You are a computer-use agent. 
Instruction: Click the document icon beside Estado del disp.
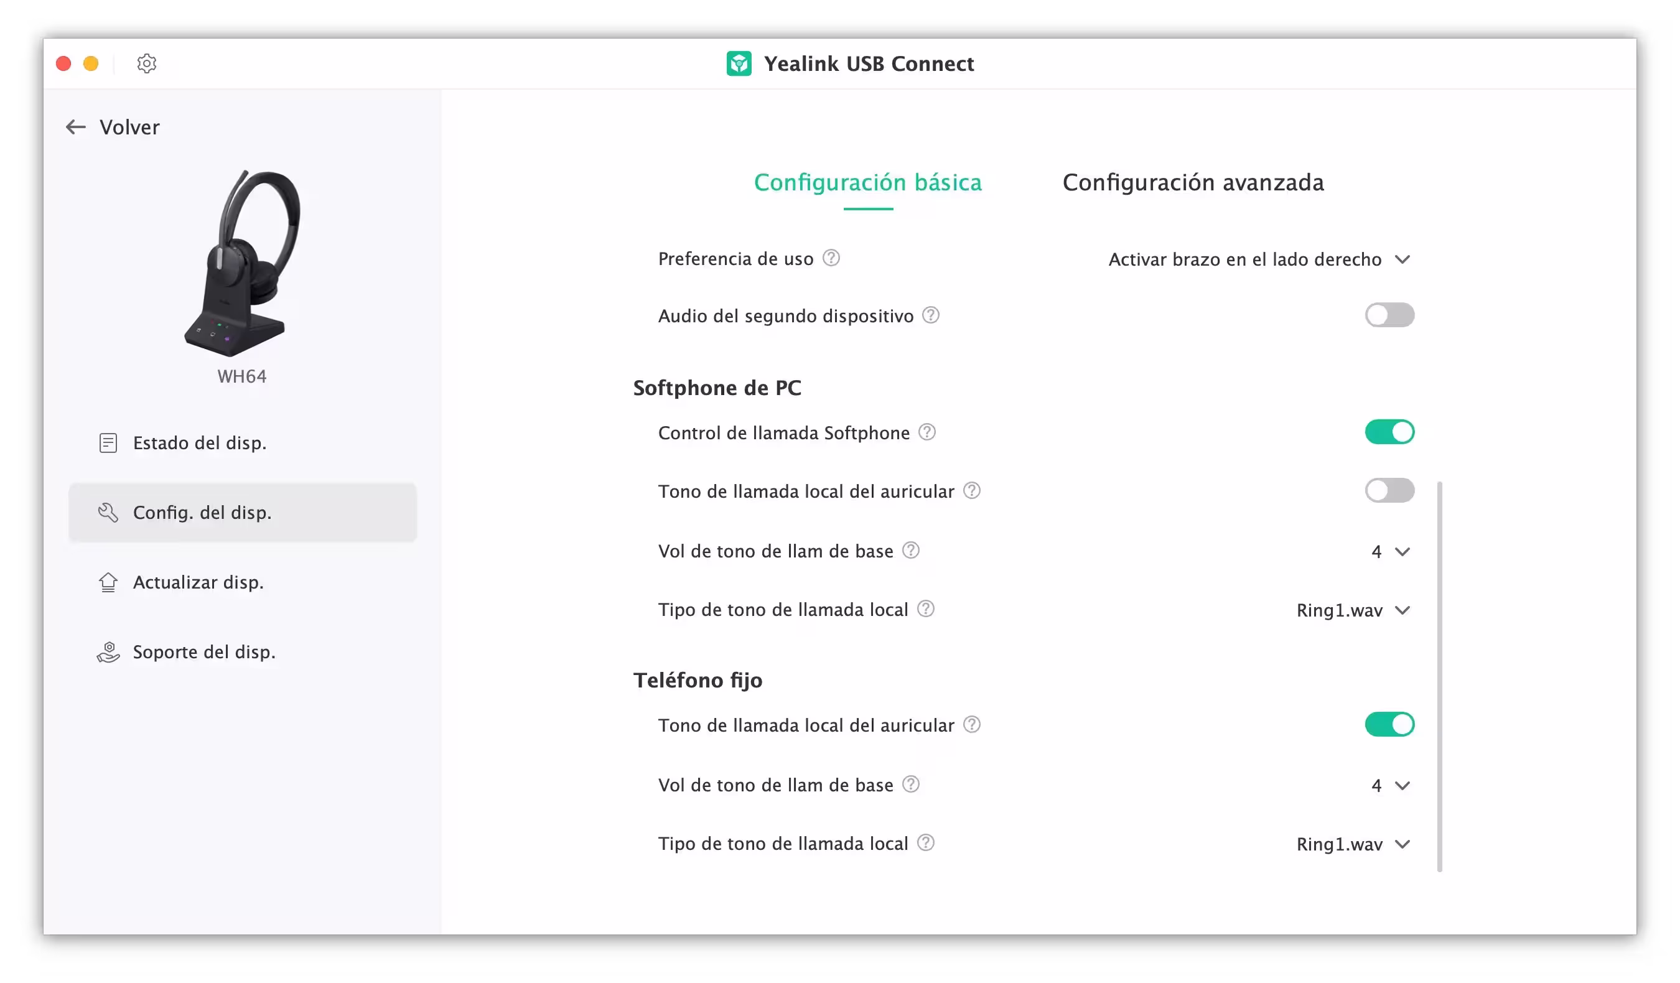108,442
